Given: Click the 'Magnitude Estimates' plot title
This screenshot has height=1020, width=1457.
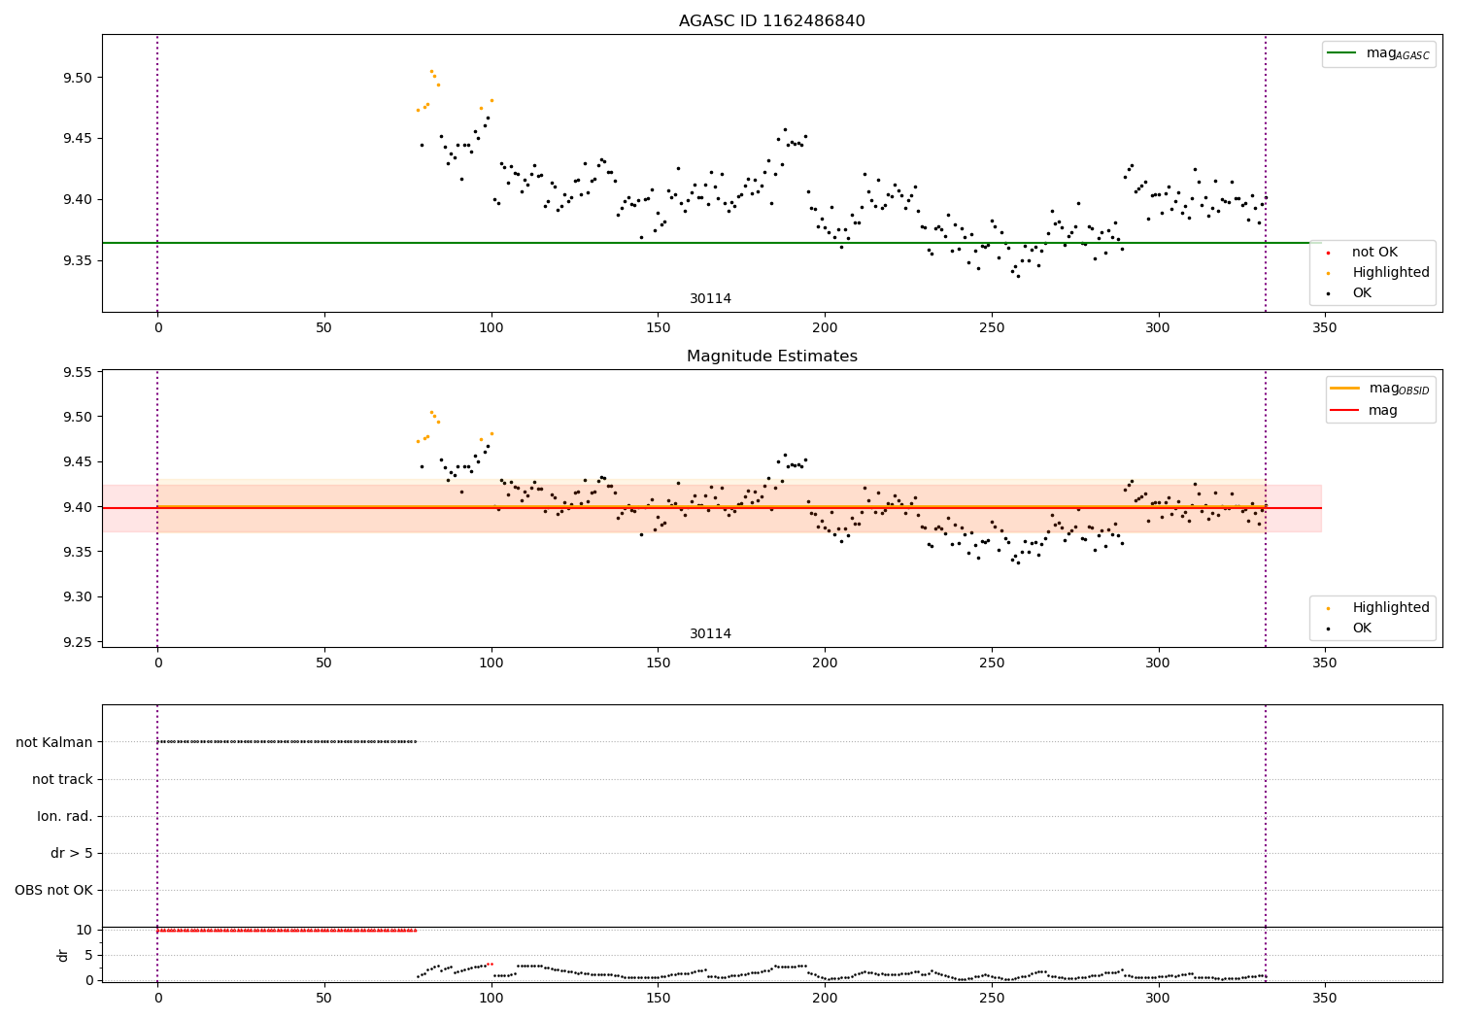Looking at the screenshot, I should pos(771,357).
